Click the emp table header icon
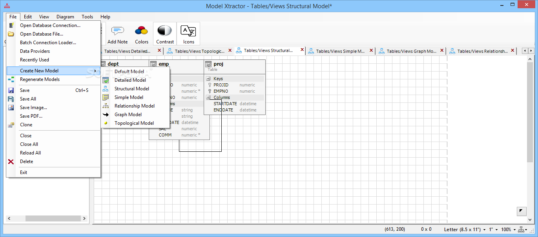Viewport: 538px width, 237px height. [x=153, y=65]
